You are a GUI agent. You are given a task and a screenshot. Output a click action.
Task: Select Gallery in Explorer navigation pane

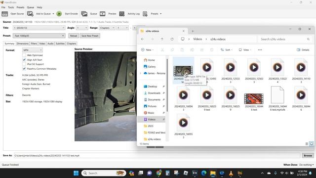(152, 67)
